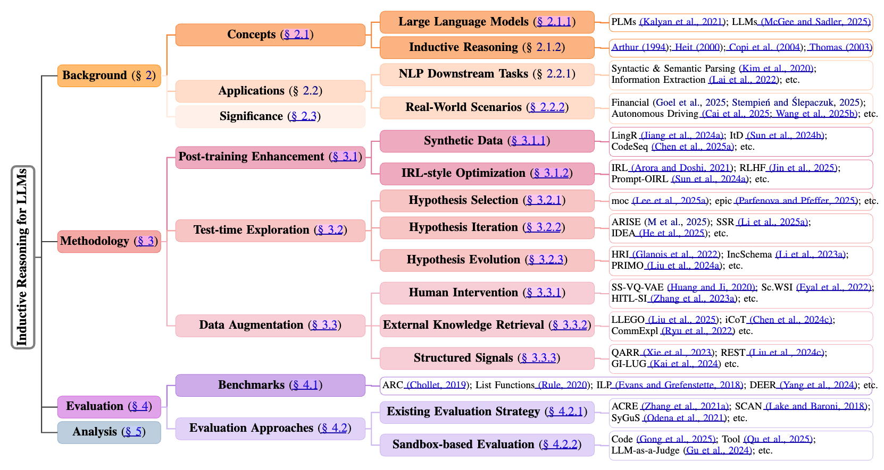Open the § 4.2.2 Sandbox-based Evaluation link
The height and width of the screenshot is (470, 884).
click(x=560, y=445)
